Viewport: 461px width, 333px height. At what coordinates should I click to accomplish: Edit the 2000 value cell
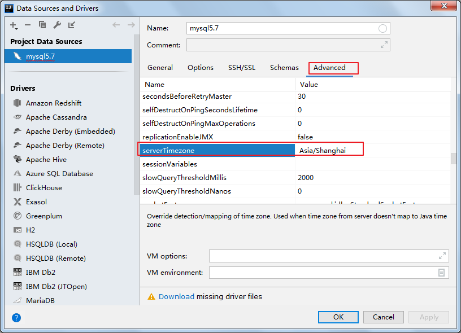coord(372,177)
